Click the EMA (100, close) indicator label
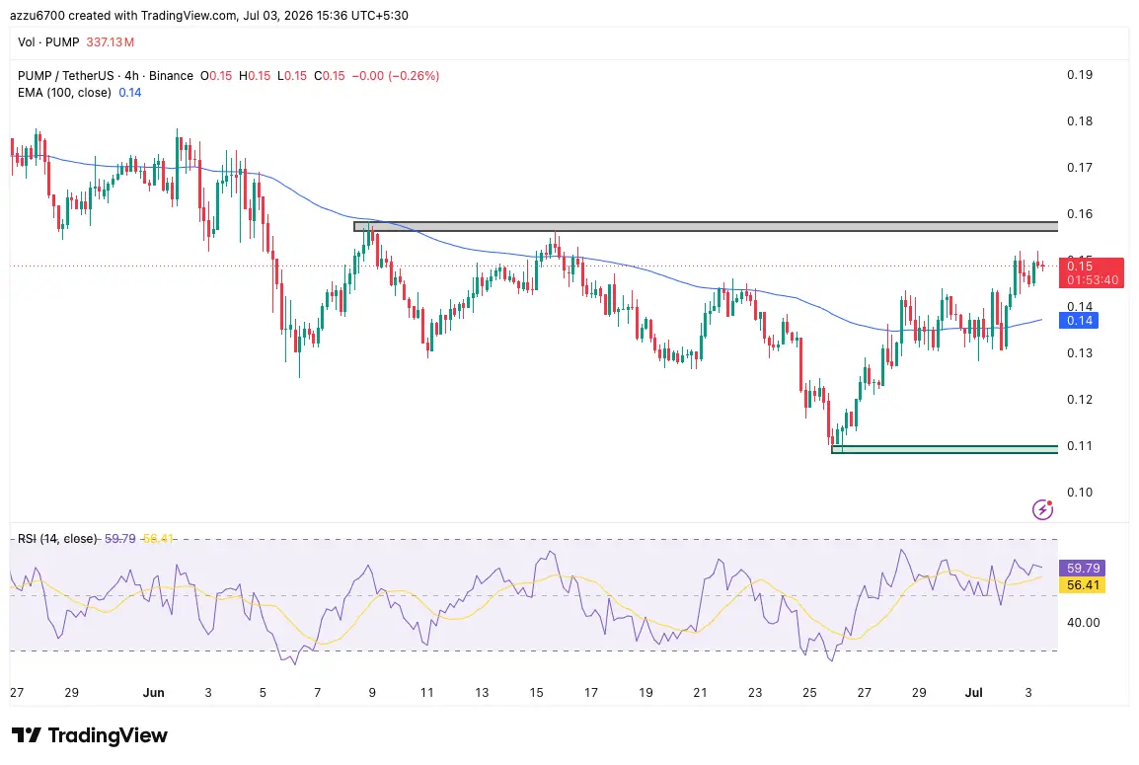The image size is (1139, 765). (65, 92)
